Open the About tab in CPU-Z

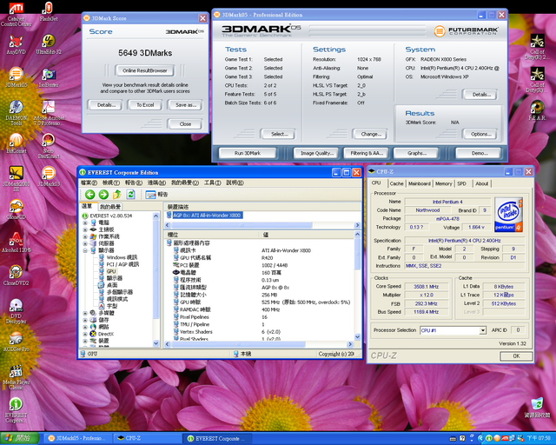click(x=481, y=183)
